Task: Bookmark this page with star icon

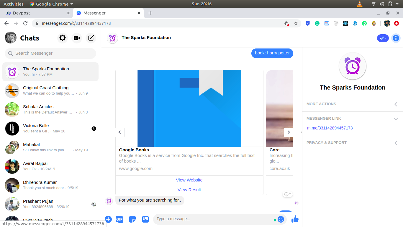Action: pyautogui.click(x=296, y=23)
